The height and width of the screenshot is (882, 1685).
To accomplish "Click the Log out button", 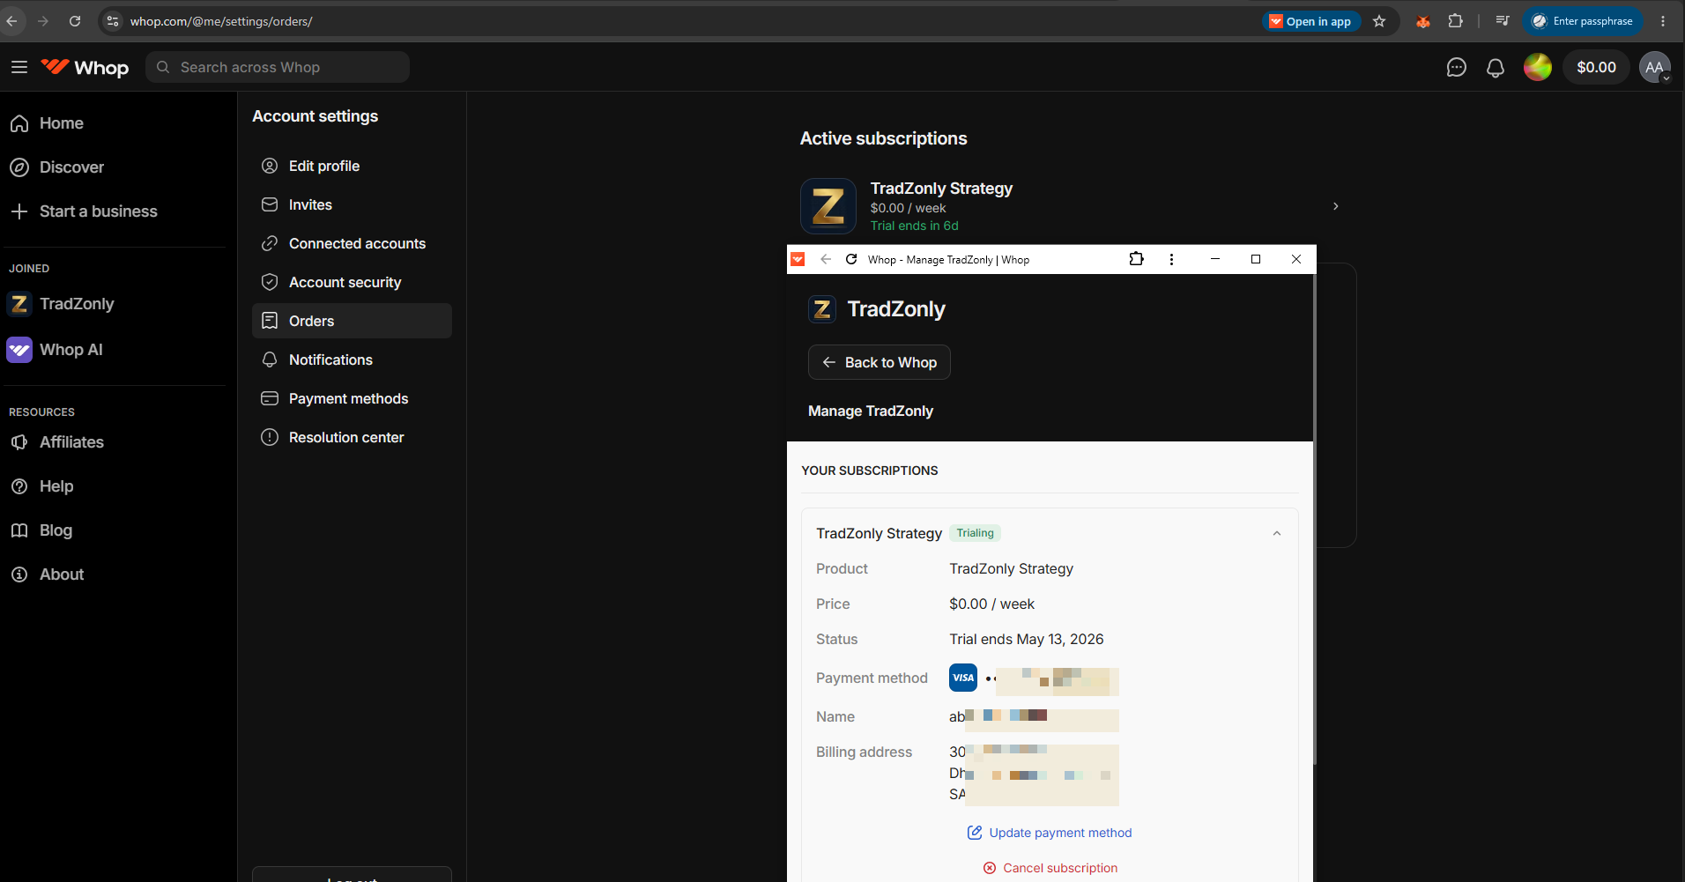I will [352, 876].
